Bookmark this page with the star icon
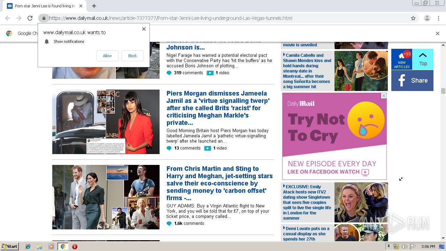 point(413,18)
